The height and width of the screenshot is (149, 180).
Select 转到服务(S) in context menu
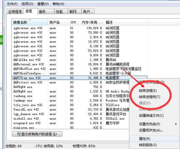pos(148,145)
